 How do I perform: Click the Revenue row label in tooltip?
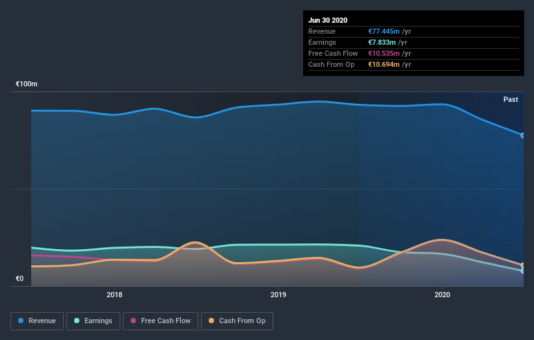(322, 31)
